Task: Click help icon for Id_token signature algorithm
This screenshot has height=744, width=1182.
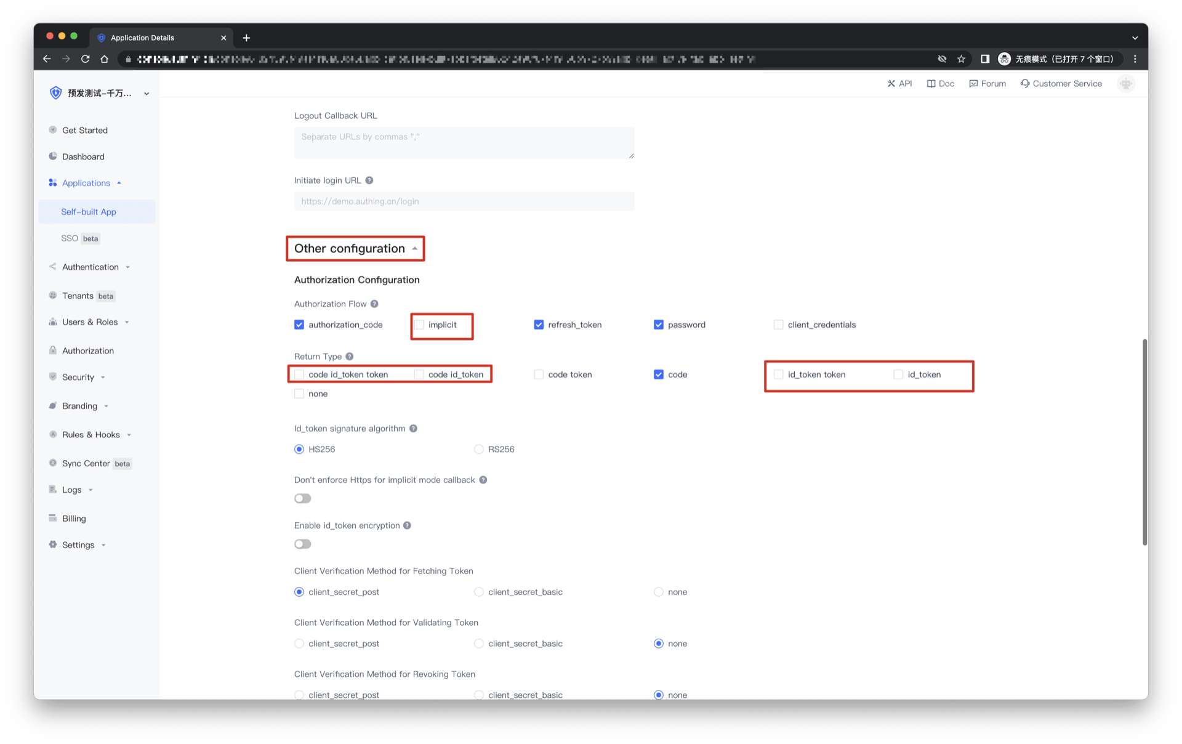Action: click(x=413, y=429)
